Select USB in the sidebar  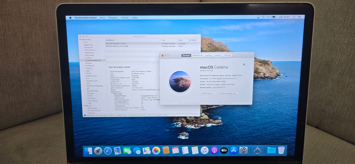89,103
